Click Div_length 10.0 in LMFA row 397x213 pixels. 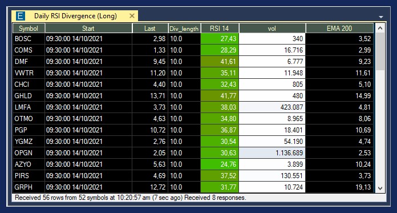[x=184, y=107]
